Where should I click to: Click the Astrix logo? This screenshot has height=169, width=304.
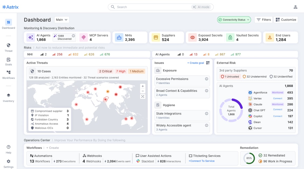click(x=11, y=7)
